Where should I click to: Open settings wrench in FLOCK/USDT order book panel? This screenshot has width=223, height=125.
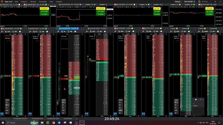(87, 32)
